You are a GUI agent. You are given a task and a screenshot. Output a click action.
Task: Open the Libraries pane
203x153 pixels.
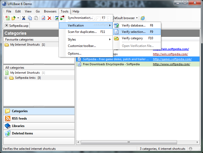(x=39, y=126)
